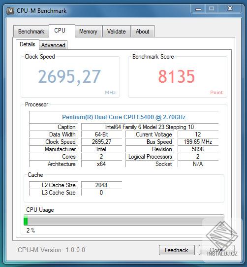Image resolution: width=247 pixels, height=267 pixels.
Task: Click the Logical Processors label
Action: [x=150, y=157]
